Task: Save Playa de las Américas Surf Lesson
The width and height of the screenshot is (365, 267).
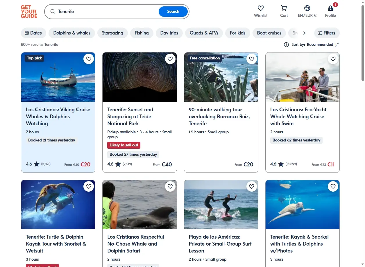Action: [x=252, y=186]
